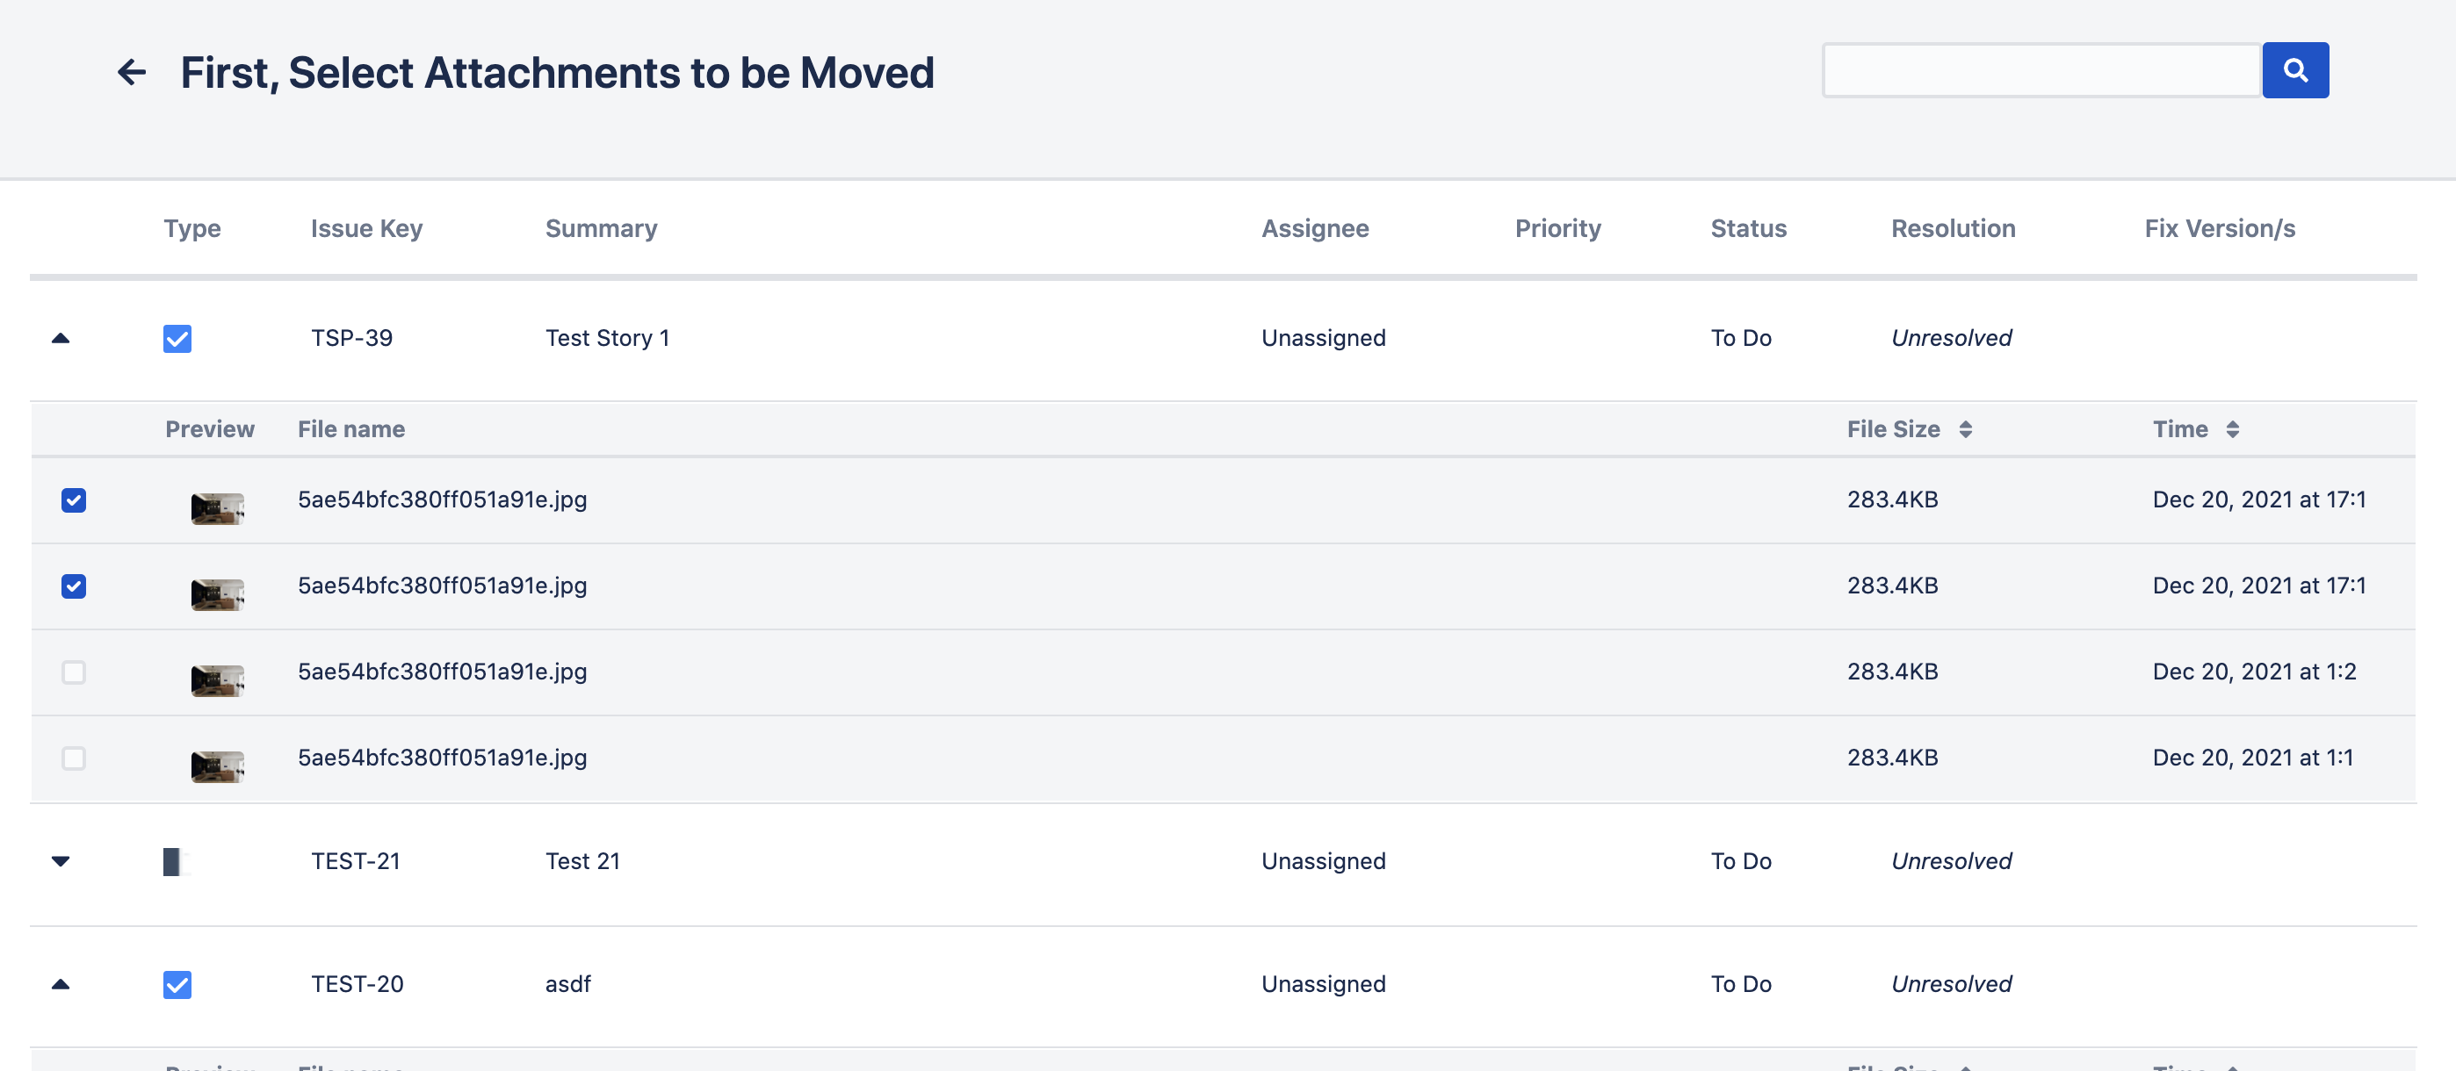2456x1071 pixels.
Task: Uncheck the TSP-39 issue checkbox
Action: [177, 339]
